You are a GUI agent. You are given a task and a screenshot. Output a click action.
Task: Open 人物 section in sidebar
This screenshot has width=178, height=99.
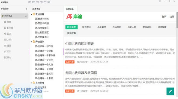click(8, 39)
